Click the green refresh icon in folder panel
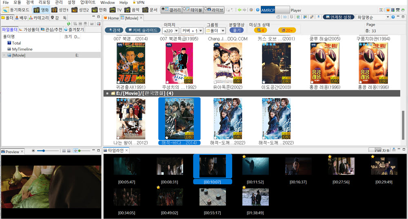408x219 pixels. (69, 24)
